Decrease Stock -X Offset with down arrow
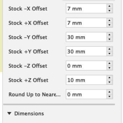The height and width of the screenshot is (123, 123). [109, 11]
